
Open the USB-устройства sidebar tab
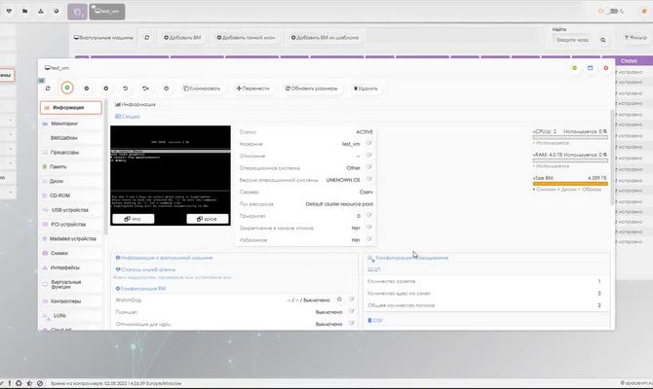coord(71,210)
